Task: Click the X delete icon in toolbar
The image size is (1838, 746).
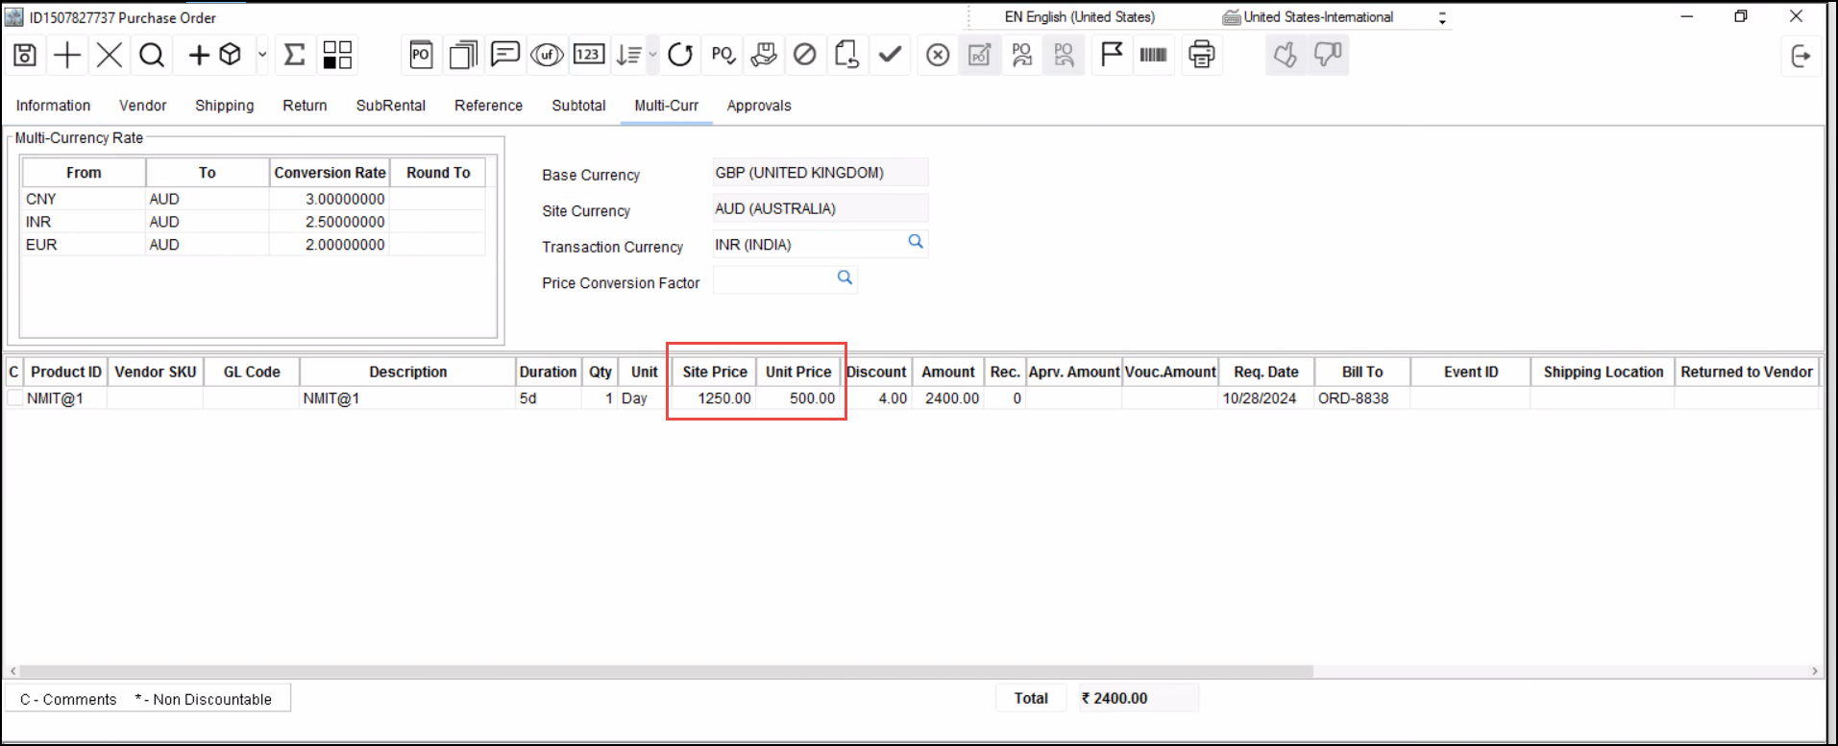Action: 110,56
